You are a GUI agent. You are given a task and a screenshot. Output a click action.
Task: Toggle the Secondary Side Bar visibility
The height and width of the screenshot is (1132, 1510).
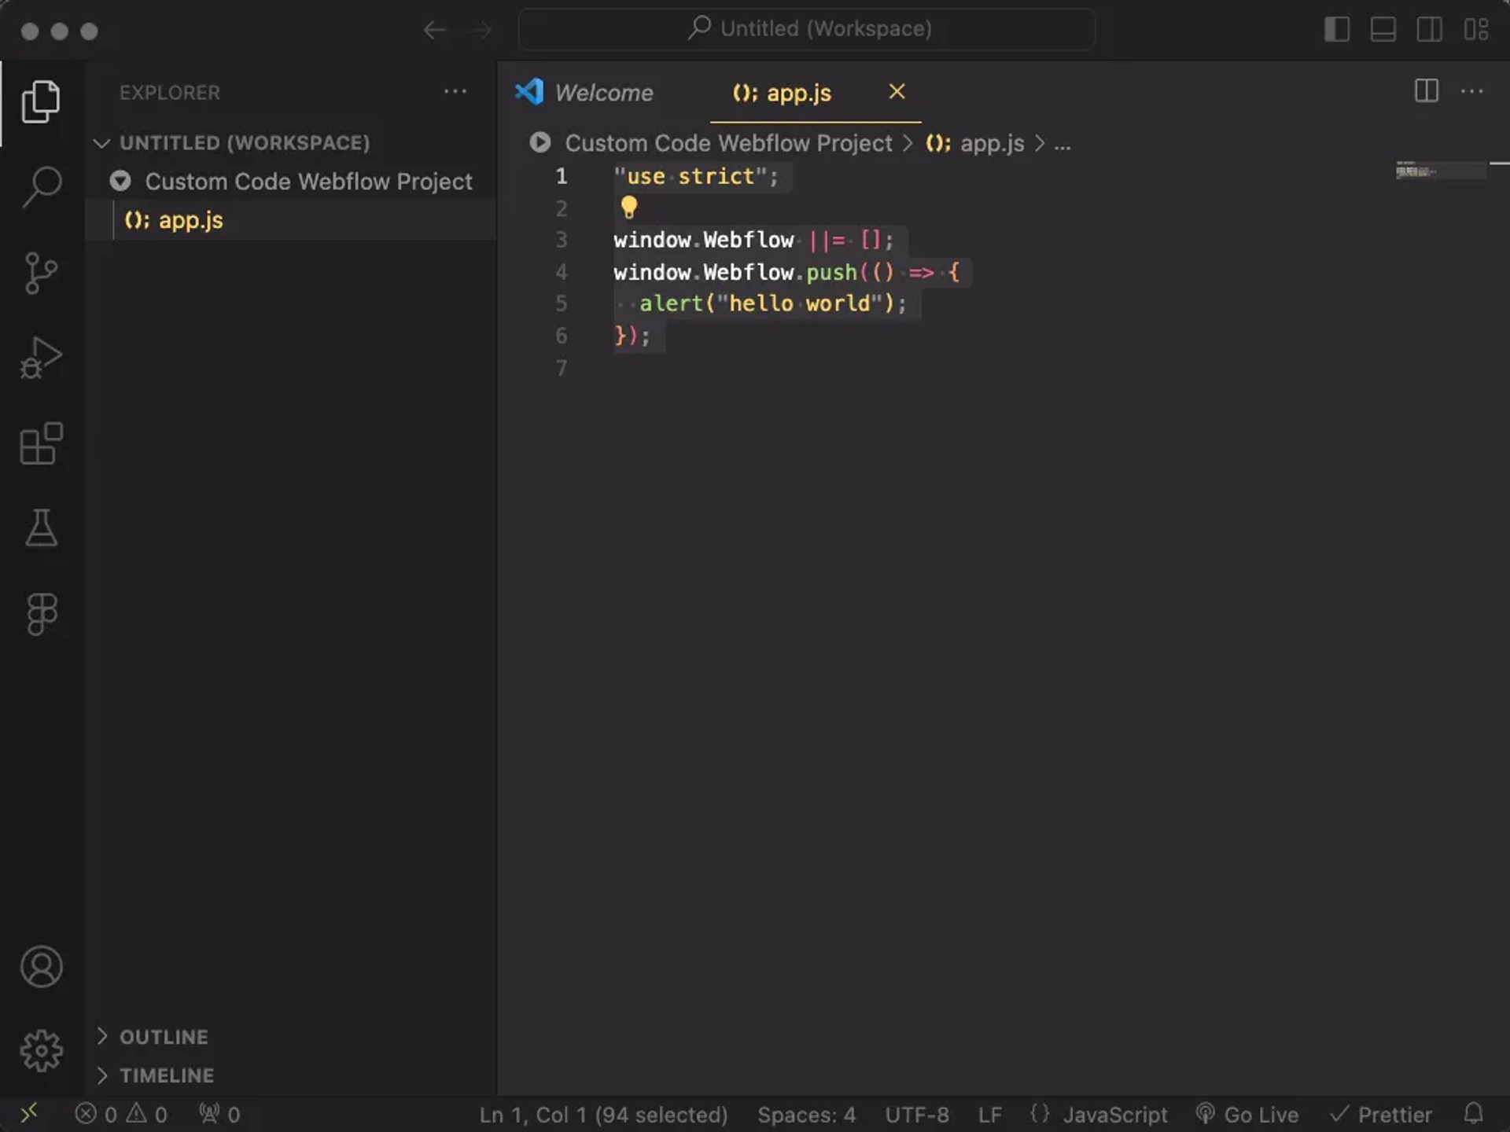[x=1430, y=29]
